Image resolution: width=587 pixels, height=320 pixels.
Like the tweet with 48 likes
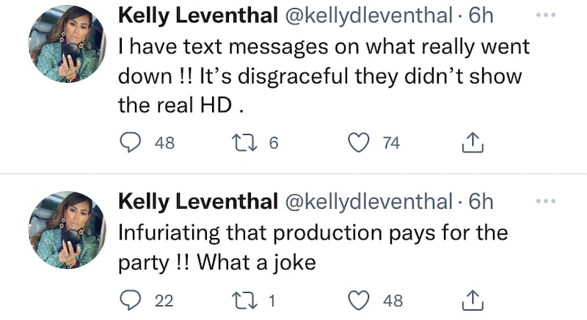pos(358,299)
